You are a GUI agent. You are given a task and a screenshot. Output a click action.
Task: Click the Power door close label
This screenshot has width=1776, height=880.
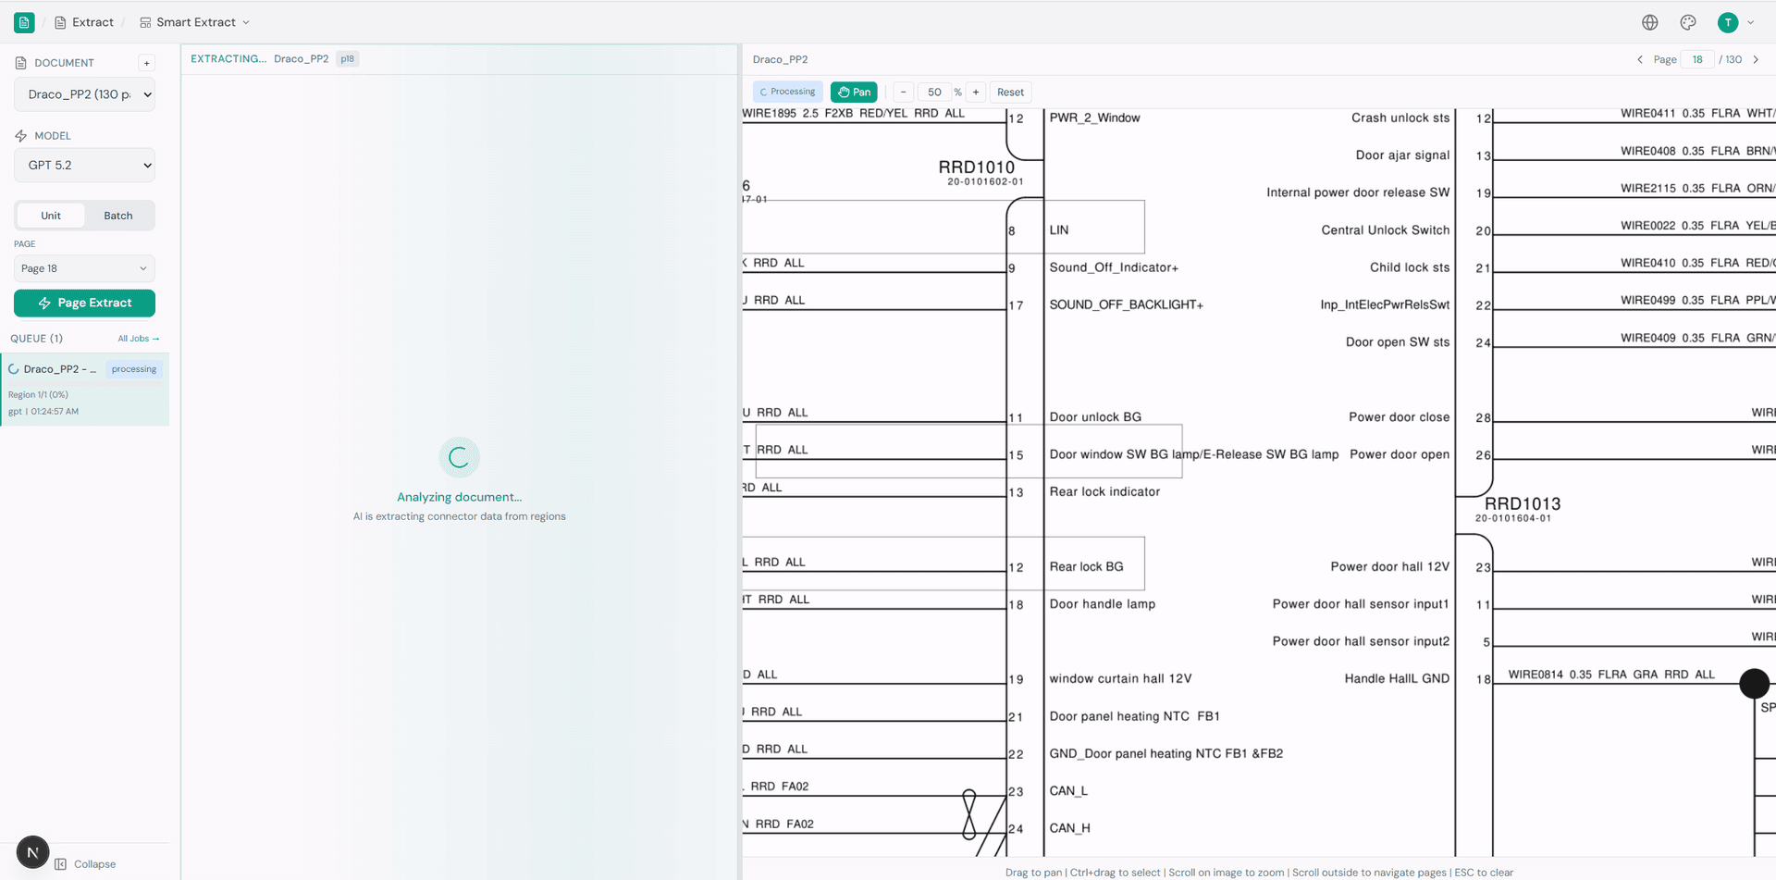tap(1399, 417)
